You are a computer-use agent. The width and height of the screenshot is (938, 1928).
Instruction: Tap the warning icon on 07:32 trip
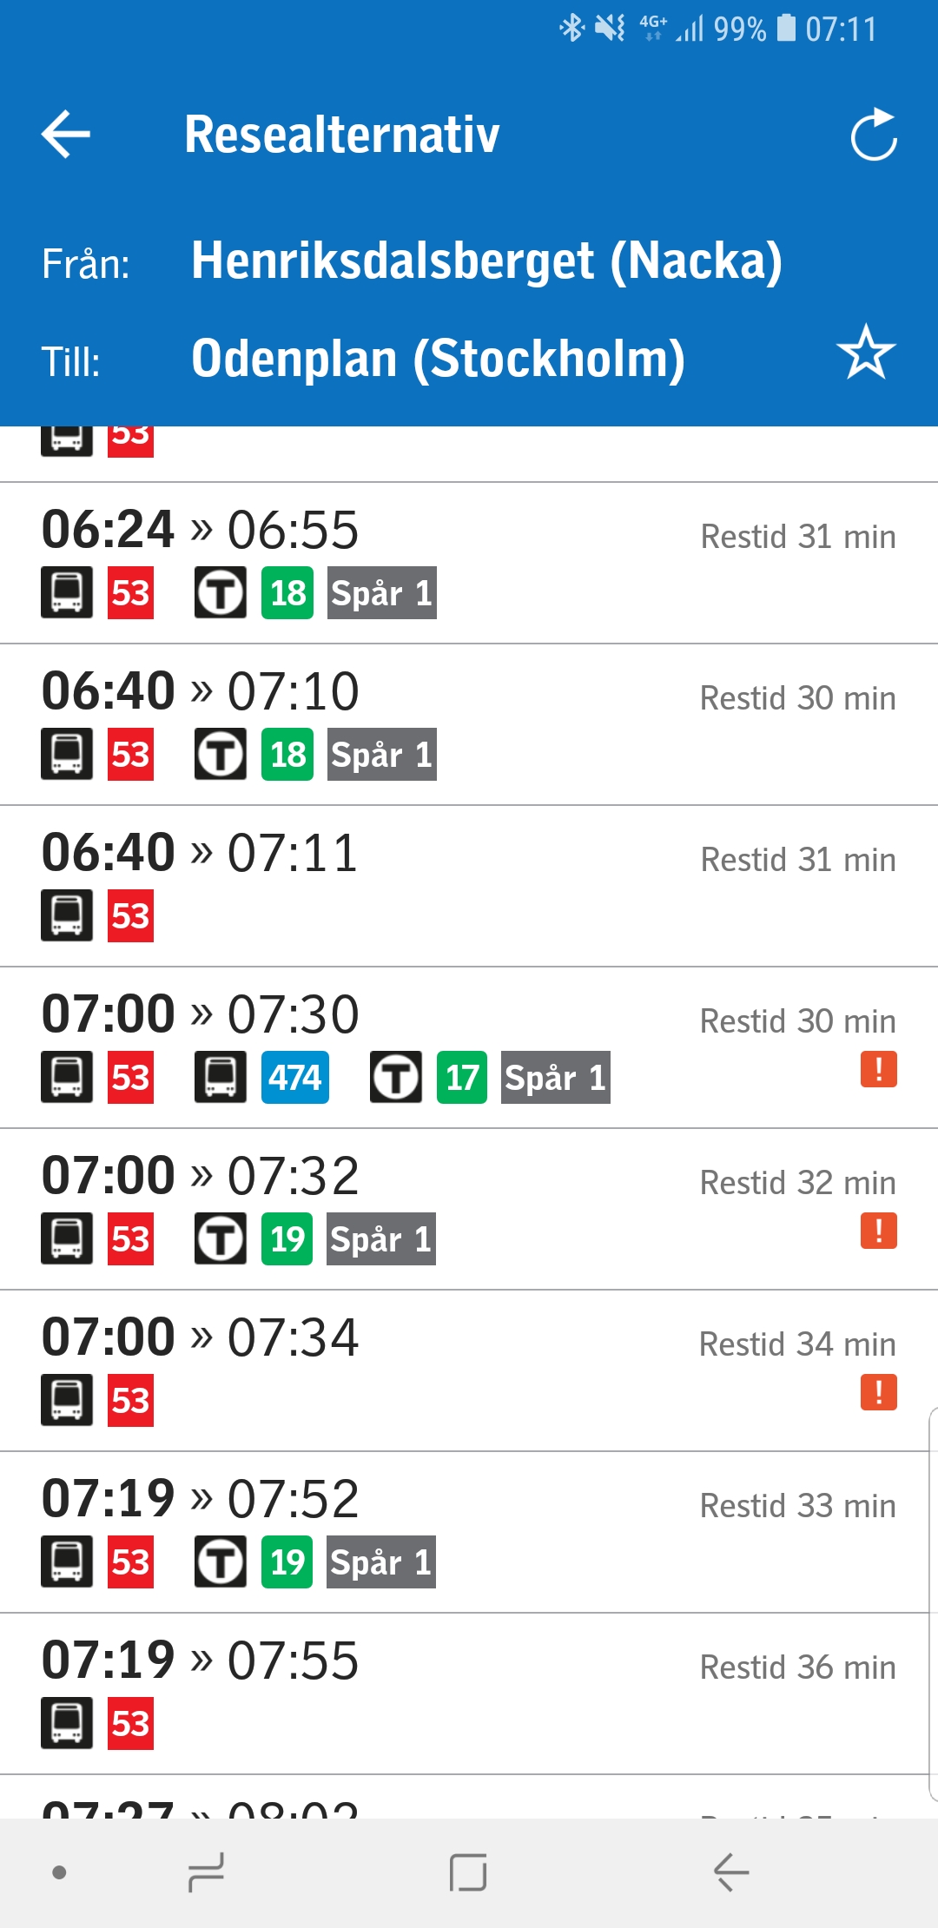tap(878, 1231)
